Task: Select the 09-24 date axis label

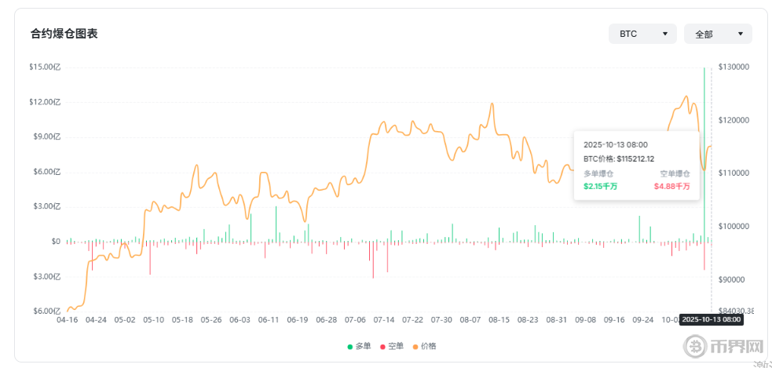Action: (x=643, y=320)
